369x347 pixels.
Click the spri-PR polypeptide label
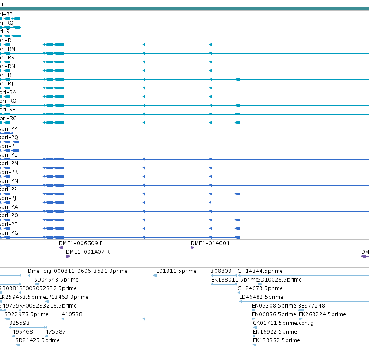(9, 172)
